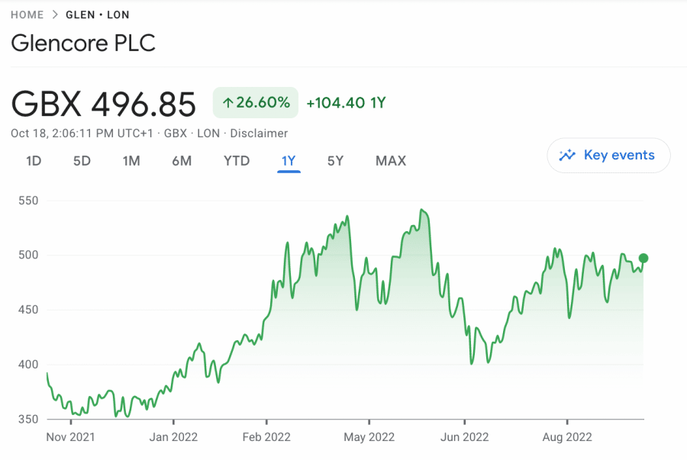Image resolution: width=687 pixels, height=460 pixels.
Task: View the 5Y stock history
Action: 335,161
